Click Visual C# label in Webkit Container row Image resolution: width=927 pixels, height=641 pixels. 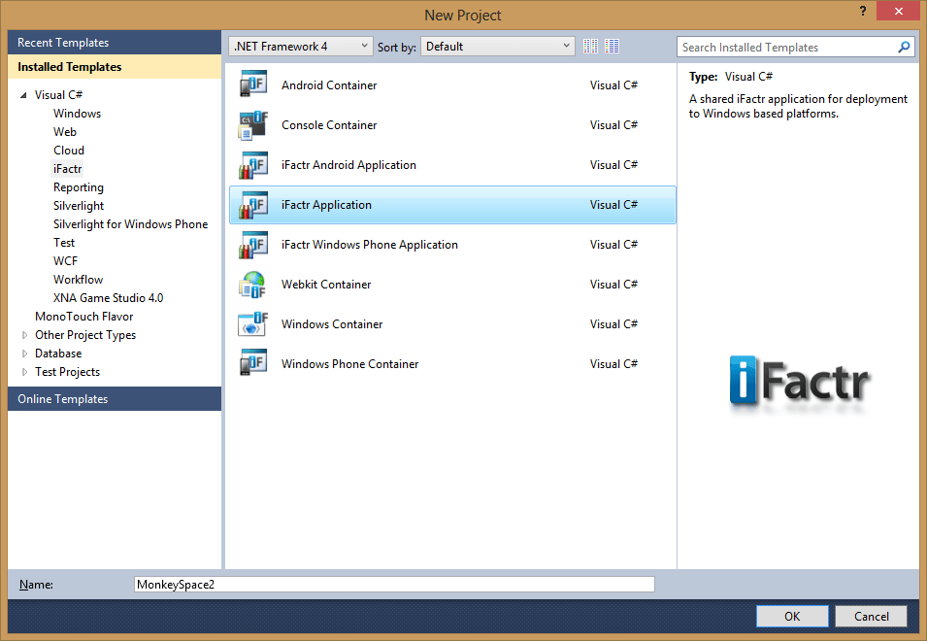613,285
